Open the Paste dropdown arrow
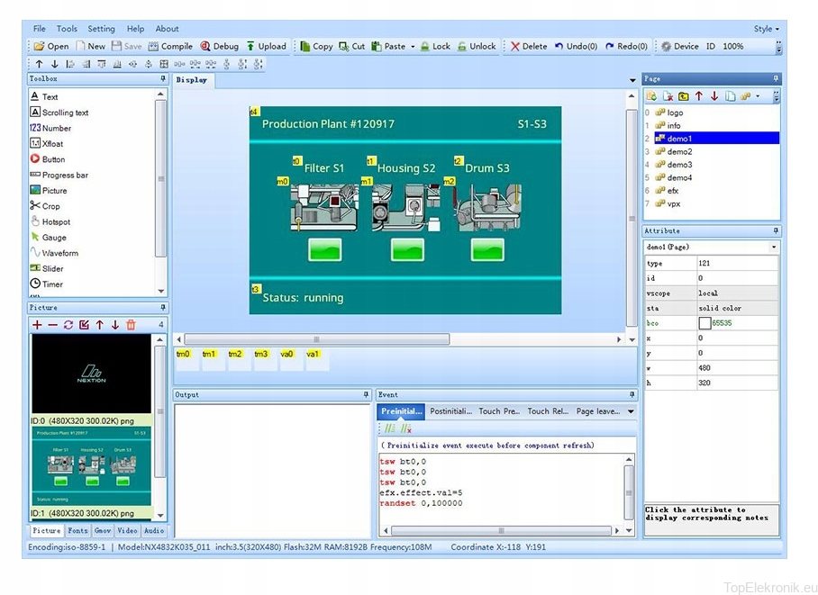818x595 pixels. pyautogui.click(x=413, y=46)
